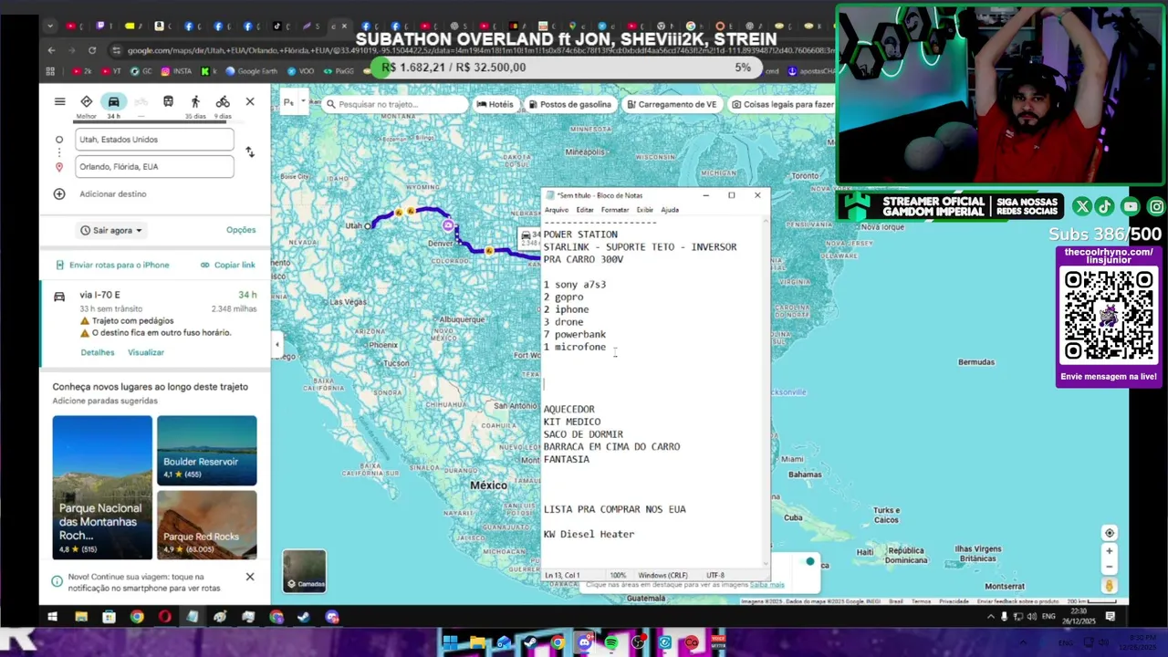Open the Google Earth bookmark
Screen dimensions: 1168x657
pyautogui.click(x=251, y=70)
